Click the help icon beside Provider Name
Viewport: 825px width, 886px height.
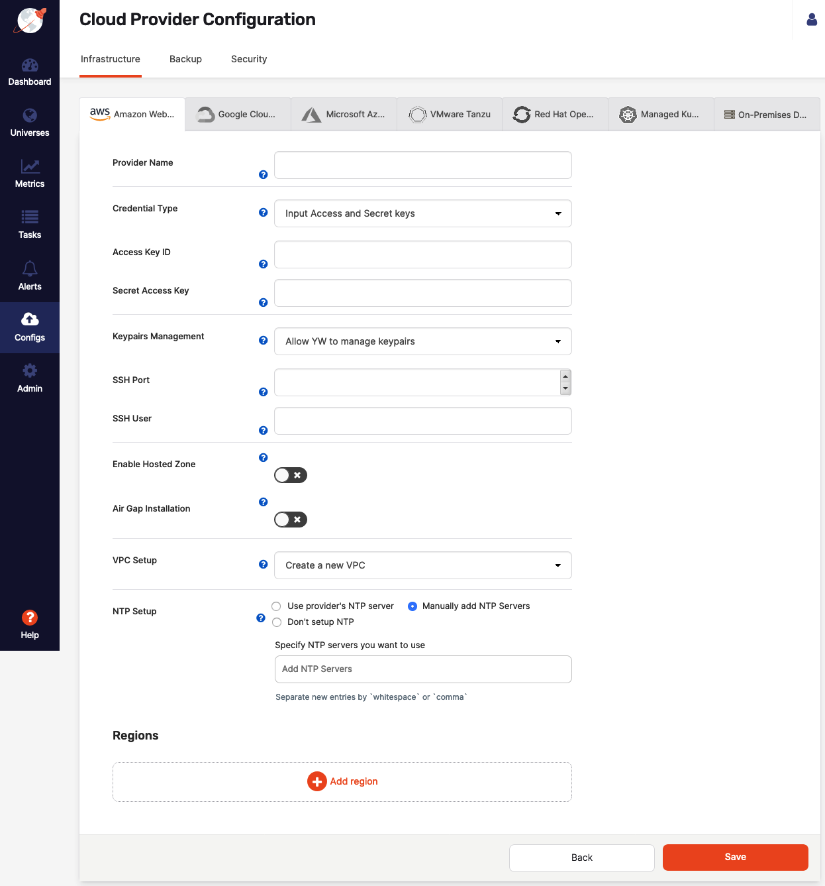tap(263, 175)
